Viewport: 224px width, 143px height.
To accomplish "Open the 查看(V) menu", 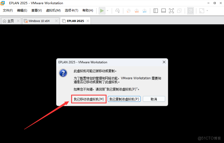I will click(37, 10).
